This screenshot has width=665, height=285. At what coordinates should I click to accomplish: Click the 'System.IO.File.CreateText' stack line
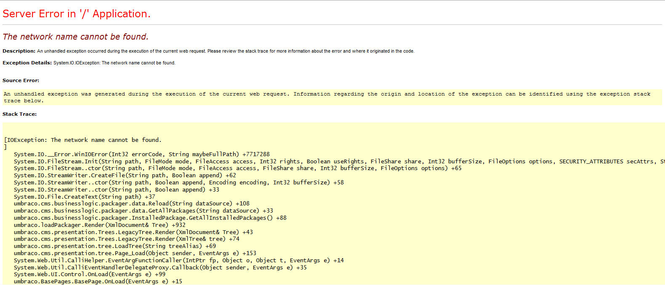click(x=84, y=197)
